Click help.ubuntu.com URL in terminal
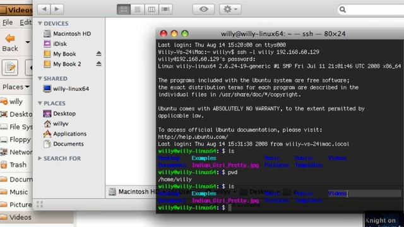404x227 pixels. (193, 137)
